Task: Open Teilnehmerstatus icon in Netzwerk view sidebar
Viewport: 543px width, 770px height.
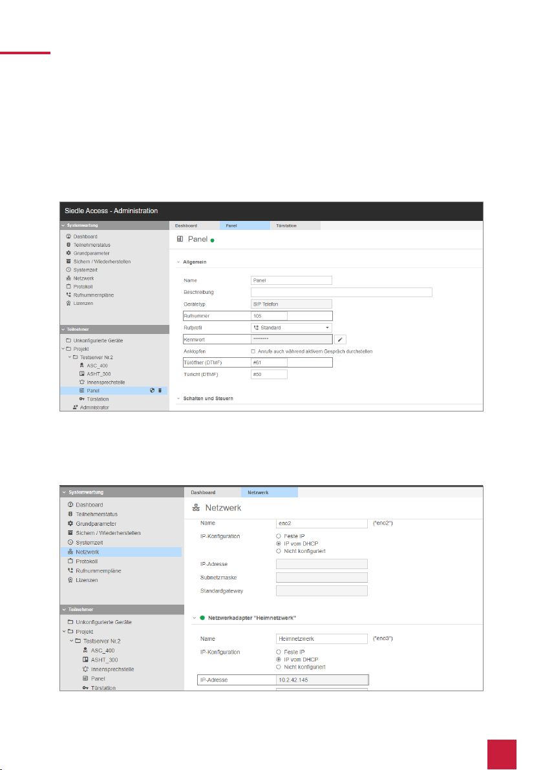Action: tap(70, 514)
